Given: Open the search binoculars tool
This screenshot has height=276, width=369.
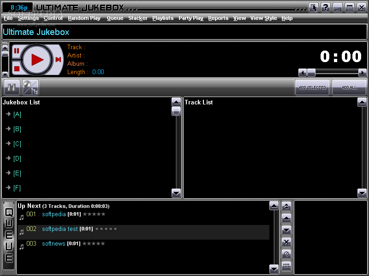Looking at the screenshot, I should coord(12,87).
